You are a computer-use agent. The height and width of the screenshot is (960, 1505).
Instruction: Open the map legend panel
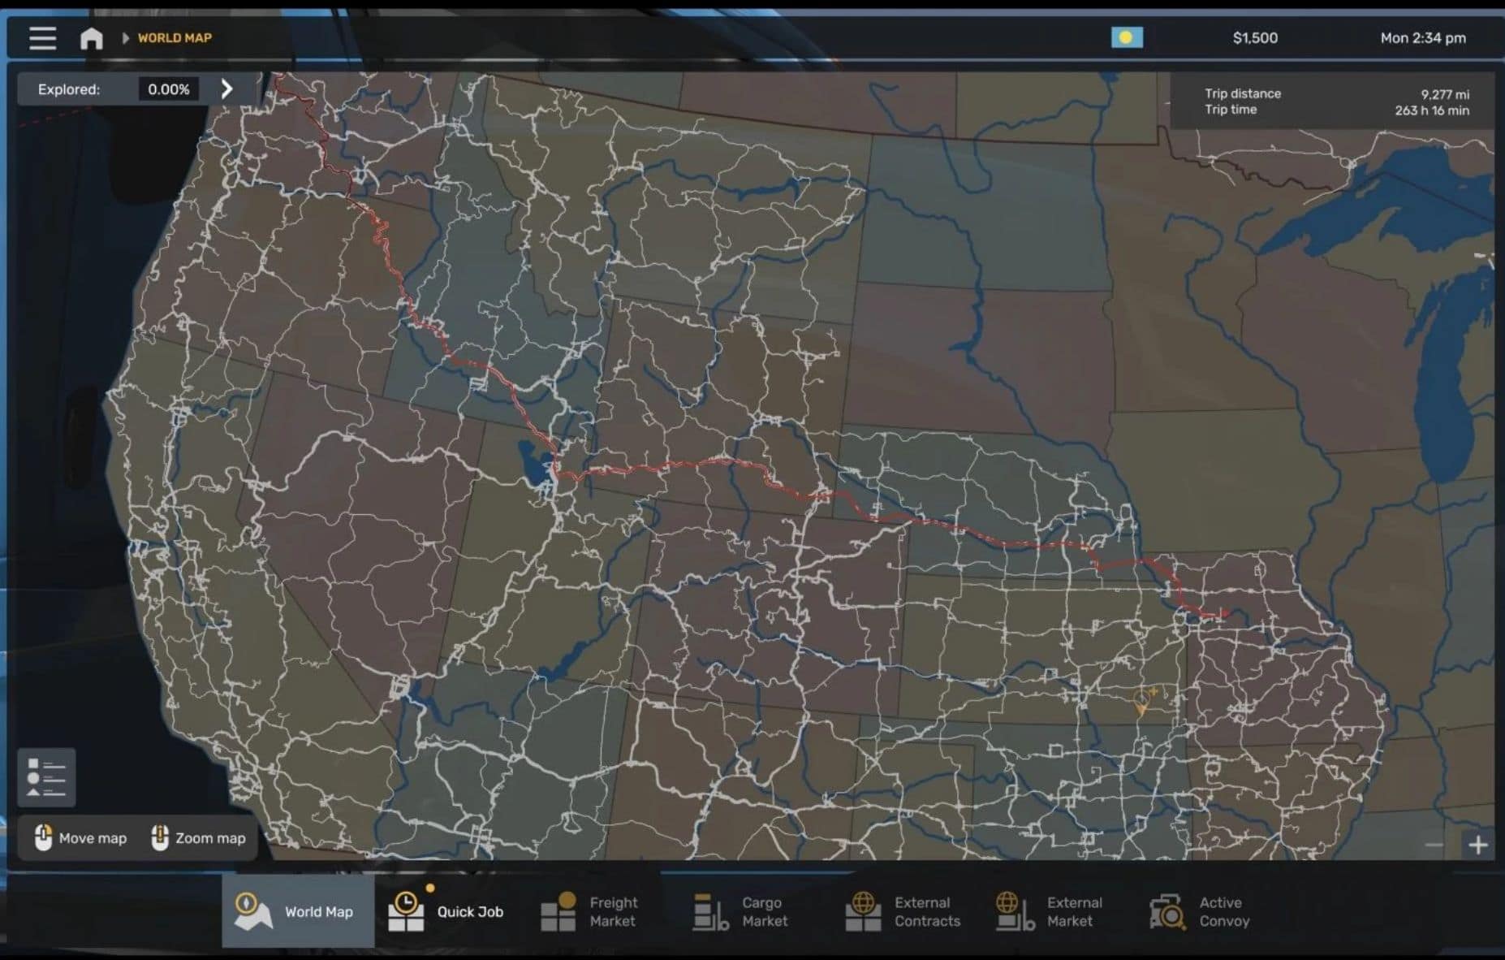(x=46, y=777)
